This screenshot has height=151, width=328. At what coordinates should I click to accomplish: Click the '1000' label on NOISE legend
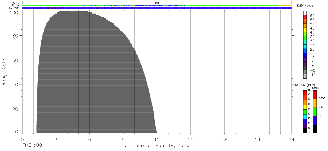click(321, 107)
